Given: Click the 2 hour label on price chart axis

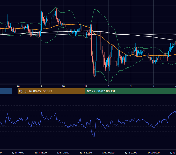Looking at the screenshot, I should click(131, 87).
